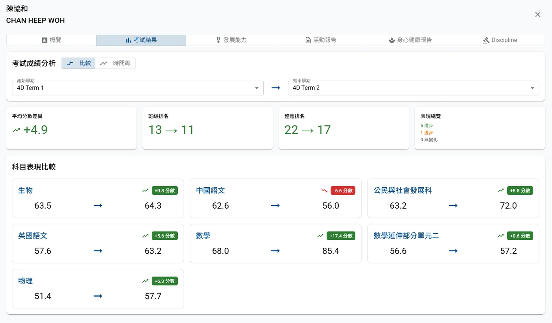Open the 發展能力 tab

[231, 40]
